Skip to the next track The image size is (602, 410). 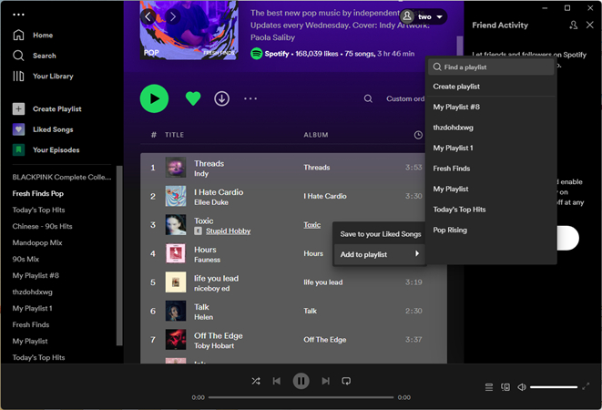point(325,381)
